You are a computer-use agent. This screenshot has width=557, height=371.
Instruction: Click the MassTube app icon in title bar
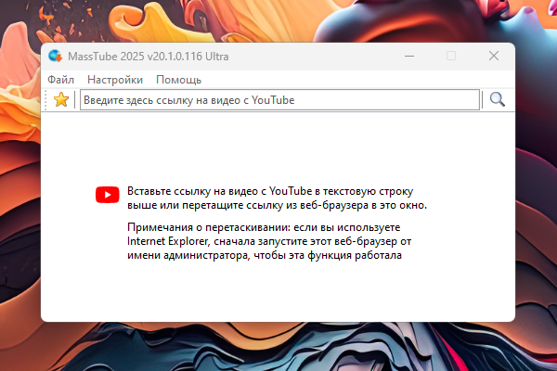pos(56,56)
